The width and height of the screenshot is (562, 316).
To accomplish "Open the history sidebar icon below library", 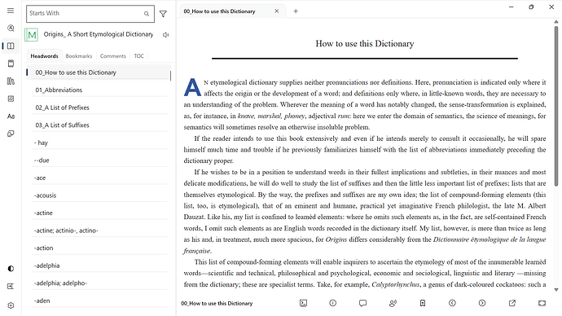I will coord(11,99).
